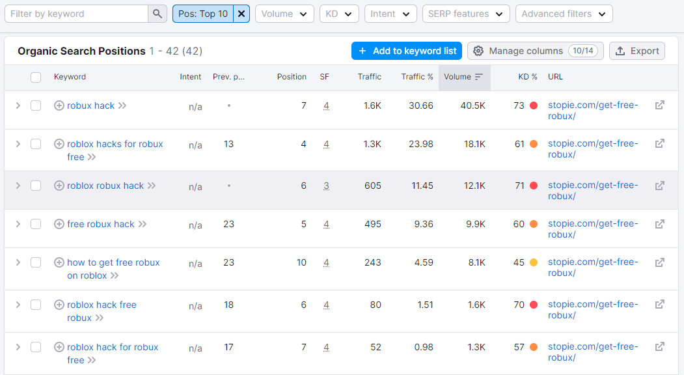This screenshot has height=375, width=684.
Task: Click the Volume column sort icon
Action: click(x=479, y=77)
